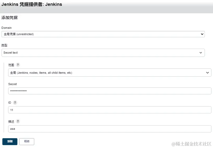Click the 添加凭据 heading text
This screenshot has width=213, height=148.
(x=9, y=18)
